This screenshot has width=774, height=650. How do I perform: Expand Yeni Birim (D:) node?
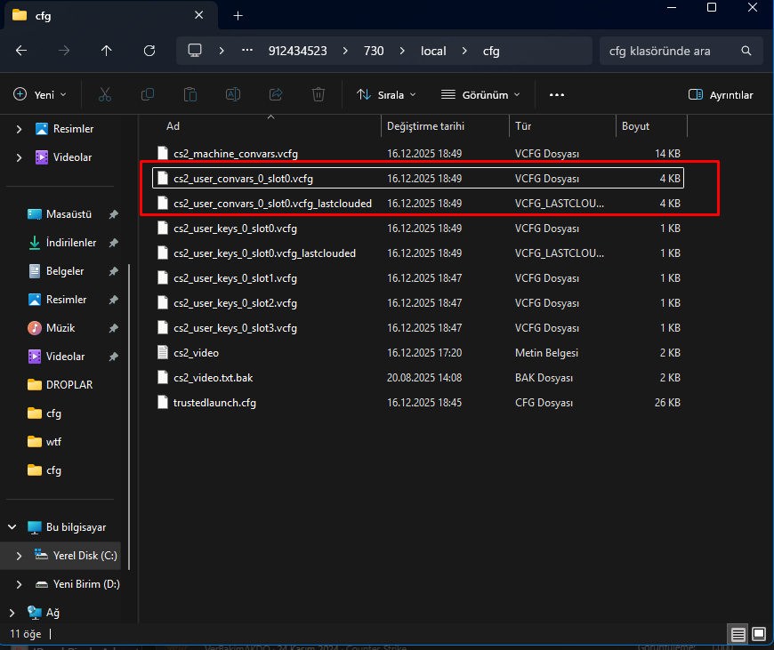pos(19,584)
